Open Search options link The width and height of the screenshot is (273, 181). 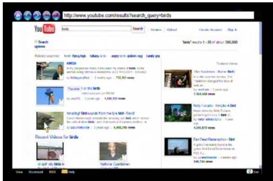(41, 44)
